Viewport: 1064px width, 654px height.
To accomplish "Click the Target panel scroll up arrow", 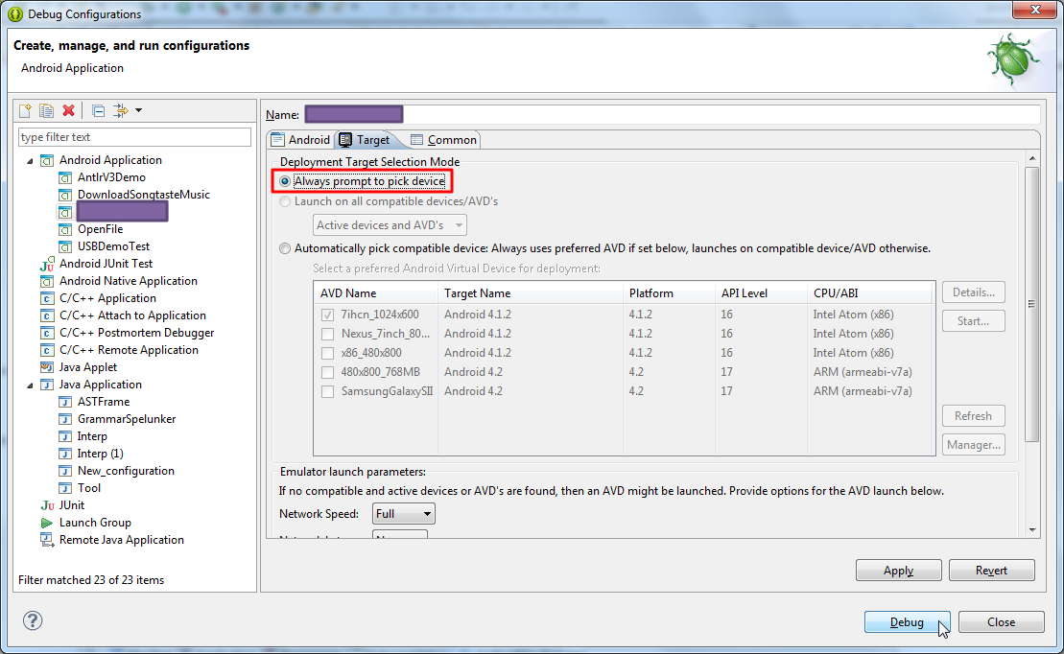I will tap(1032, 158).
